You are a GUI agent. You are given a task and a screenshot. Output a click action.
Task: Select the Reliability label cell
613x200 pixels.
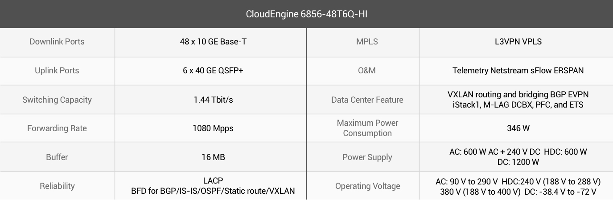click(57, 186)
